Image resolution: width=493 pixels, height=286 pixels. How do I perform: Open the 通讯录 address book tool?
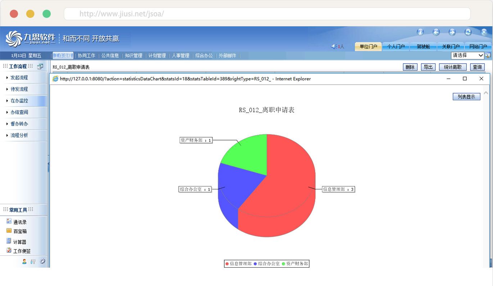tap(20, 222)
